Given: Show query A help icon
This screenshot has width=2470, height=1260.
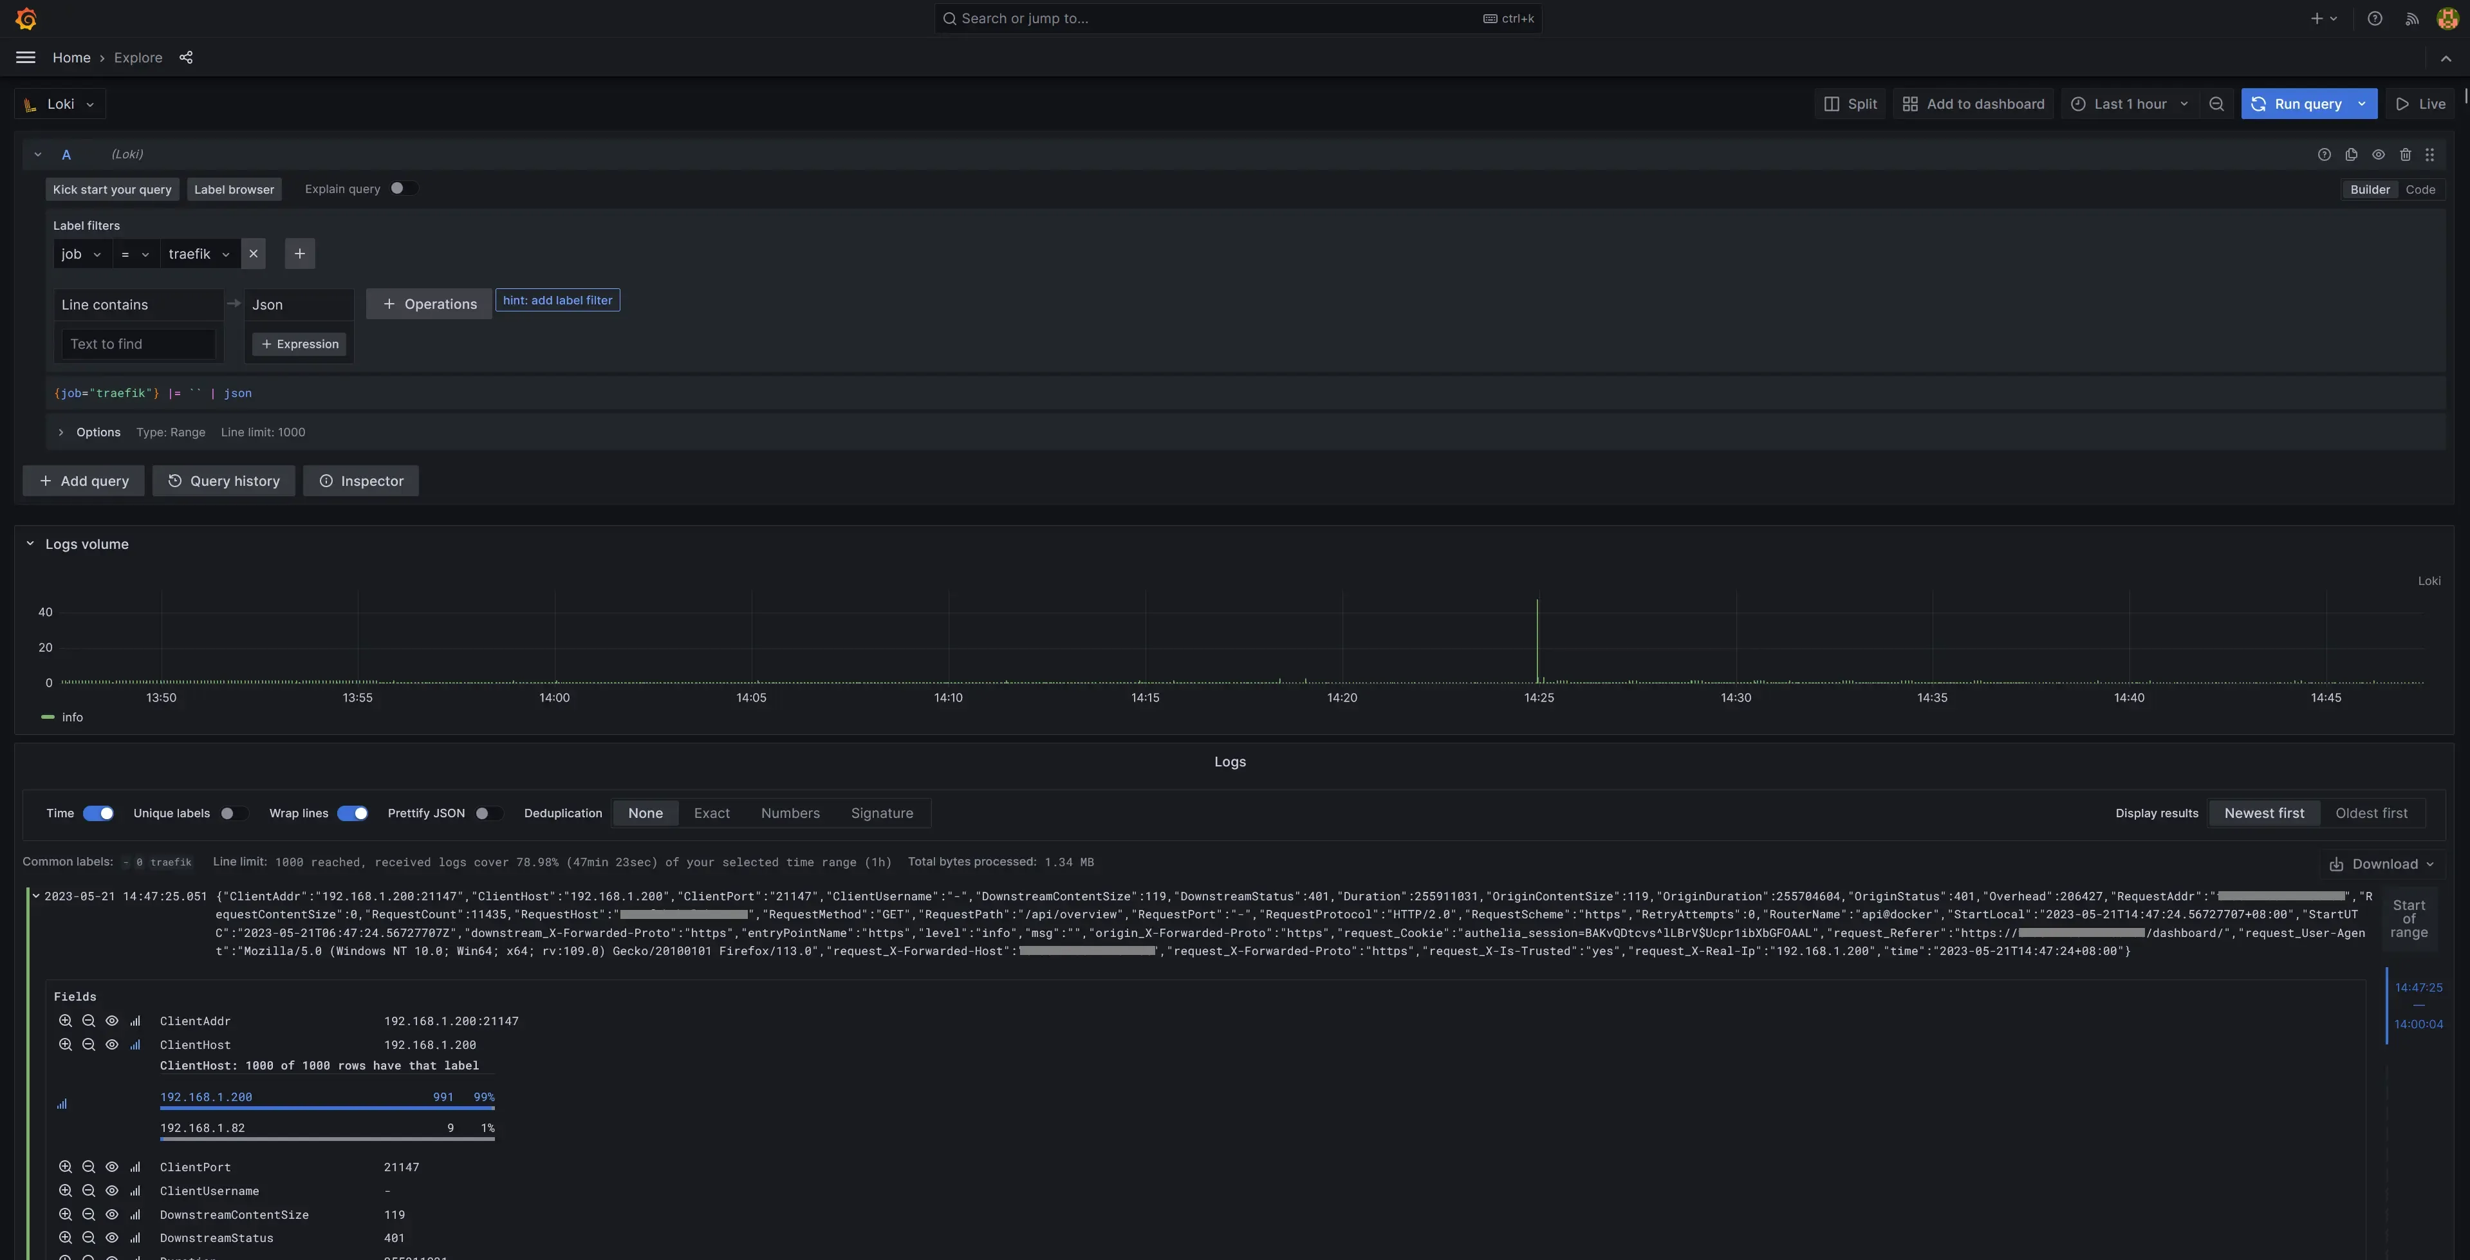Looking at the screenshot, I should click(2323, 154).
